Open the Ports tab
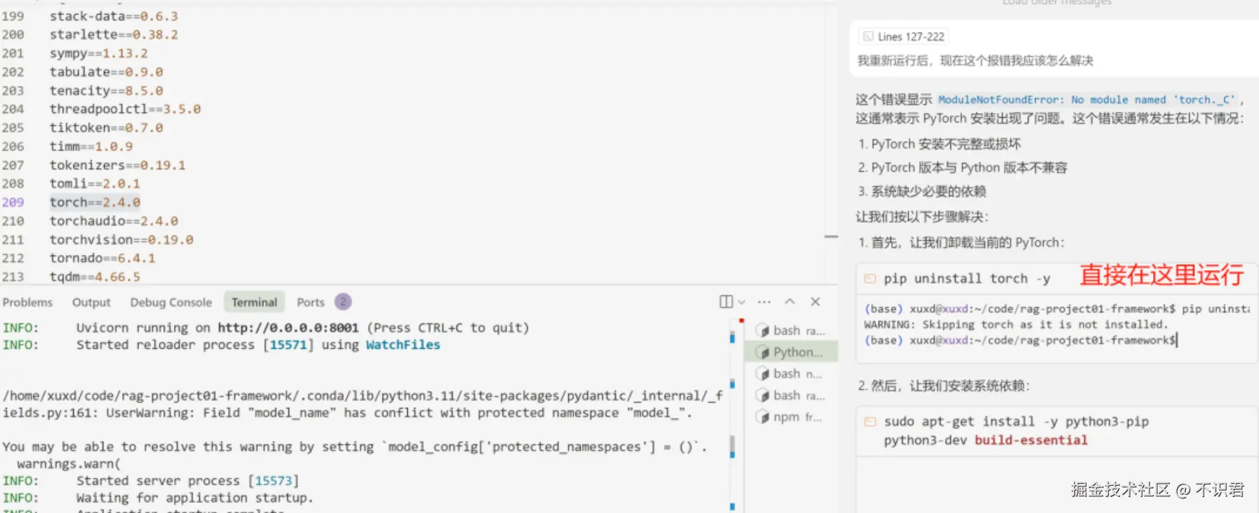Image resolution: width=1259 pixels, height=513 pixels. click(311, 302)
